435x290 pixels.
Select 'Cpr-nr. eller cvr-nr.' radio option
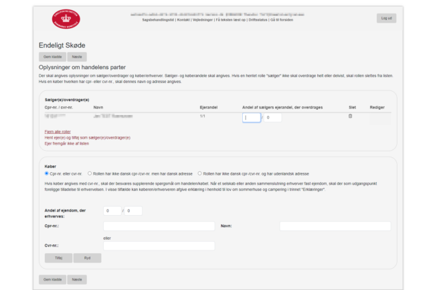pyautogui.click(x=46, y=173)
